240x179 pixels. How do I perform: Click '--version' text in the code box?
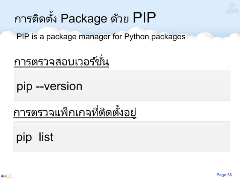(x=59, y=87)
